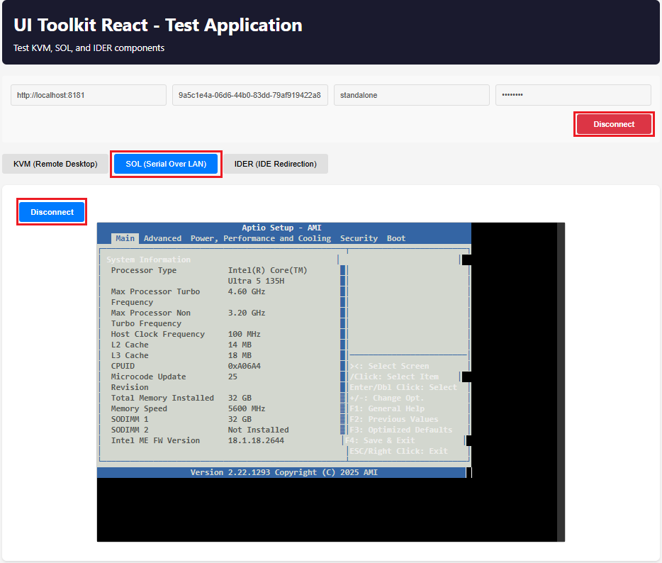Click the device GUID input field
This screenshot has height=563, width=662.
point(249,95)
